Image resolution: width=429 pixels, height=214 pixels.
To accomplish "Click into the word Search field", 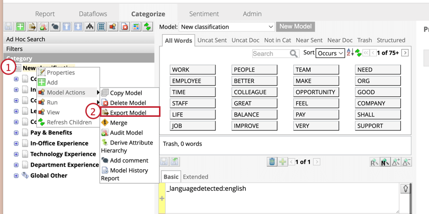I will [270, 53].
